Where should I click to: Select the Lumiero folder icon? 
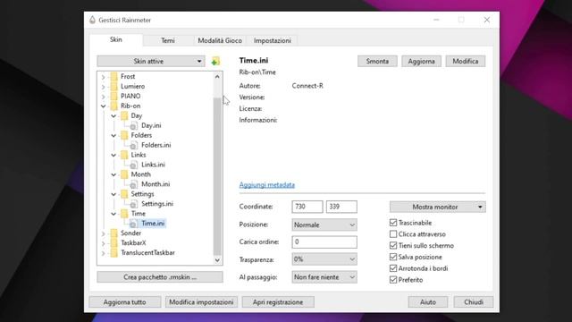coord(114,86)
